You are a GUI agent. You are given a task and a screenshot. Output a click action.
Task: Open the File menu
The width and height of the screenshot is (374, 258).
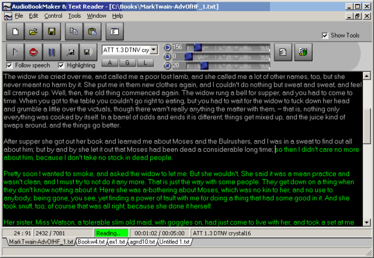19,16
